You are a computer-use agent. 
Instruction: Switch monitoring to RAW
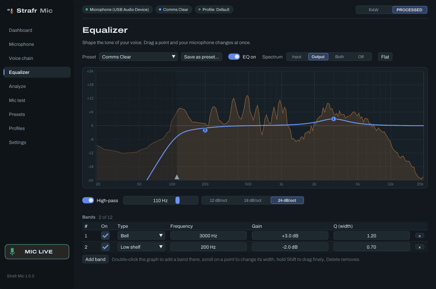point(374,10)
